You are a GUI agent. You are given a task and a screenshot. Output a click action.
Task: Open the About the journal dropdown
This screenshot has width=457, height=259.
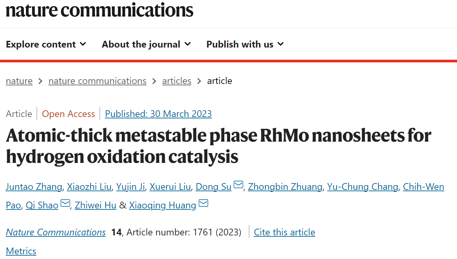pyautogui.click(x=146, y=44)
